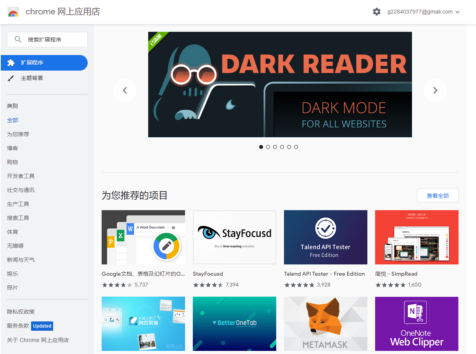The height and width of the screenshot is (354, 476).
Task: Open the 为您推荐 category
Action: tap(18, 134)
